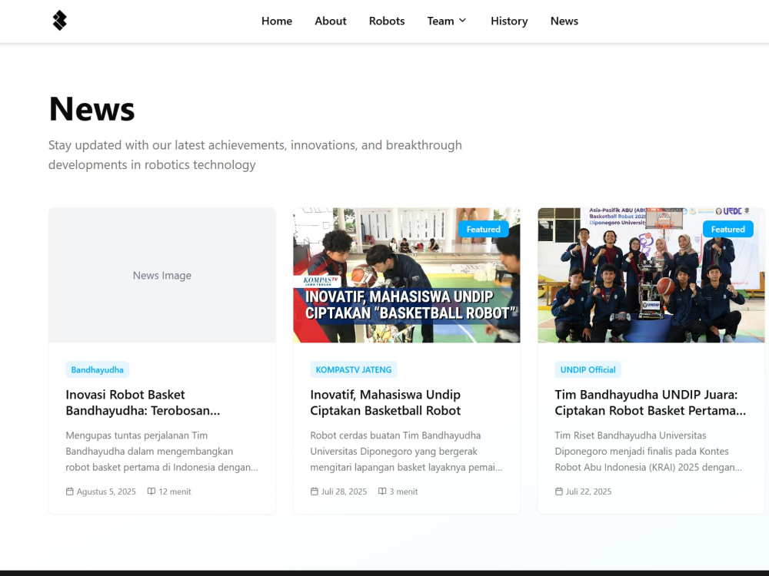Open article Inovasi Robot Basket Bandhayudha
The height and width of the screenshot is (576, 769).
[x=143, y=402]
